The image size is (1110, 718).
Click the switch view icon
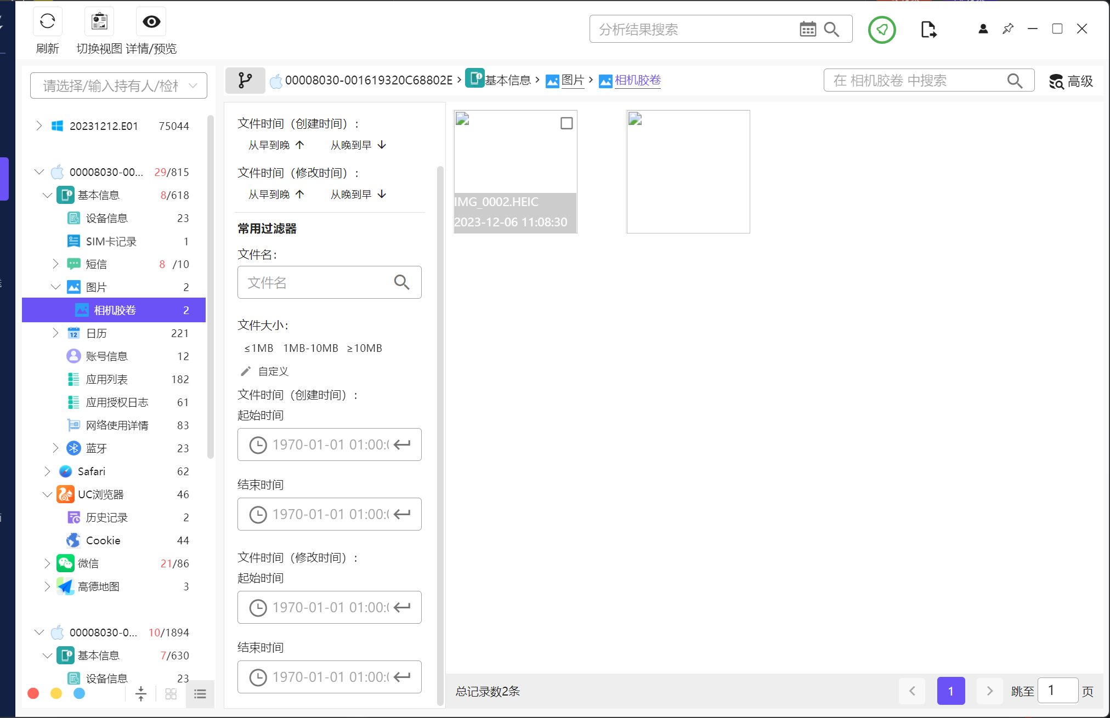pos(99,22)
